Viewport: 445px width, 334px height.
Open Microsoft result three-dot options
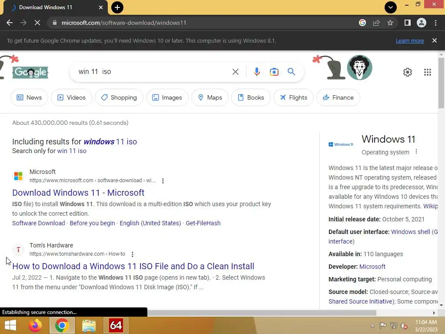(x=163, y=180)
